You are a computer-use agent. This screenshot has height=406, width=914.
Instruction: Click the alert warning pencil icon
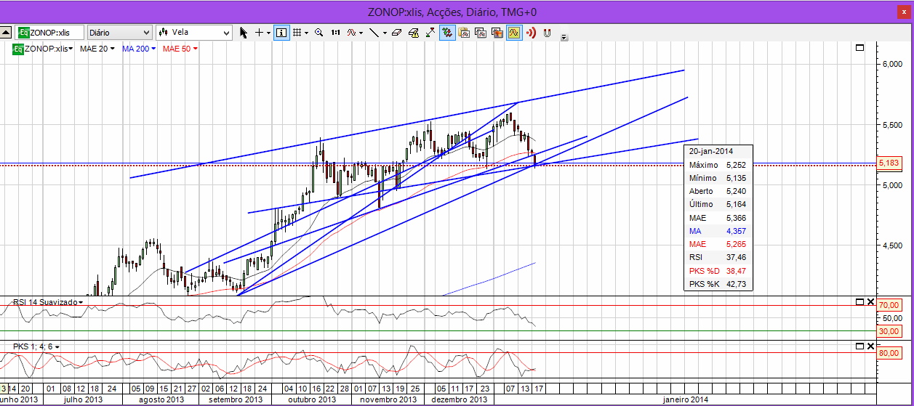[414, 33]
